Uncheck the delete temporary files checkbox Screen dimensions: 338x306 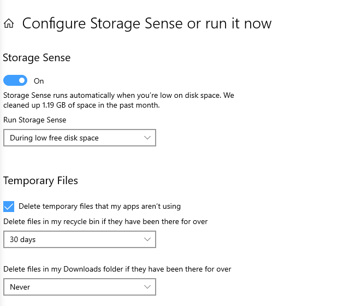click(9, 206)
